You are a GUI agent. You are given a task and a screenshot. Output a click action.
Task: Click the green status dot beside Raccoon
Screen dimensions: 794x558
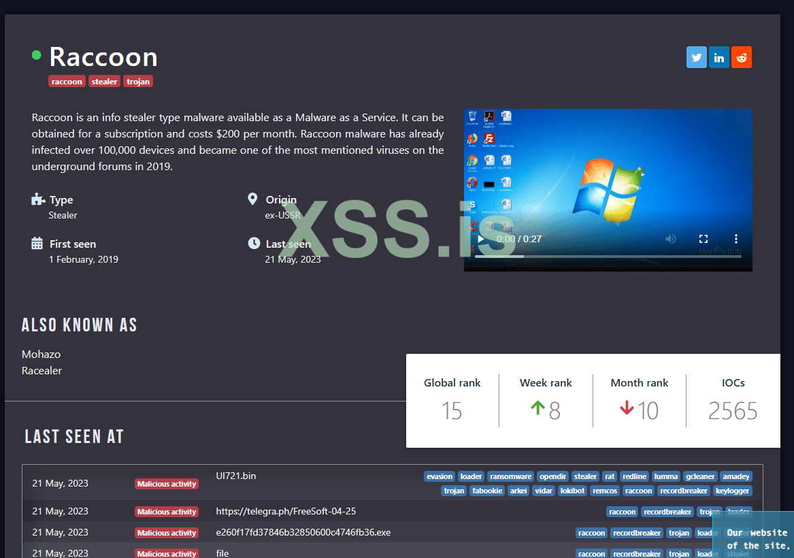pyautogui.click(x=37, y=55)
